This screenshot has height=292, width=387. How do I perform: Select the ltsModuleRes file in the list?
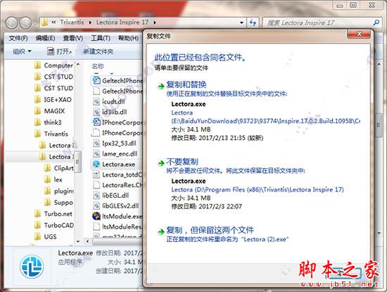[x=118, y=227]
